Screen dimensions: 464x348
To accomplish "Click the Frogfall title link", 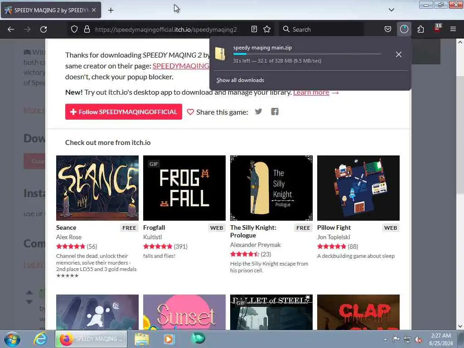I will click(x=154, y=227).
